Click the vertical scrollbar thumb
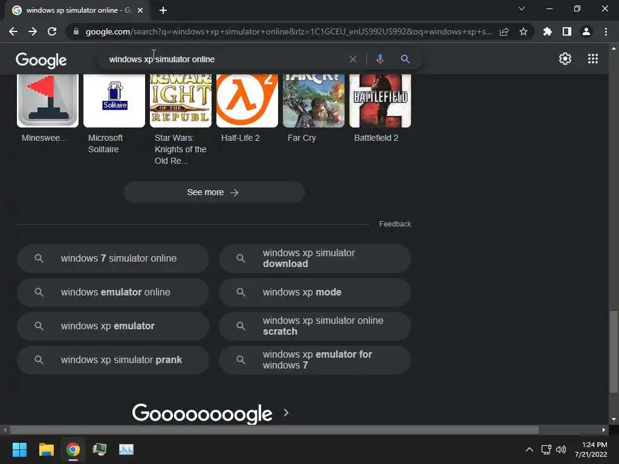Viewport: 619px width, 464px height. [614, 352]
